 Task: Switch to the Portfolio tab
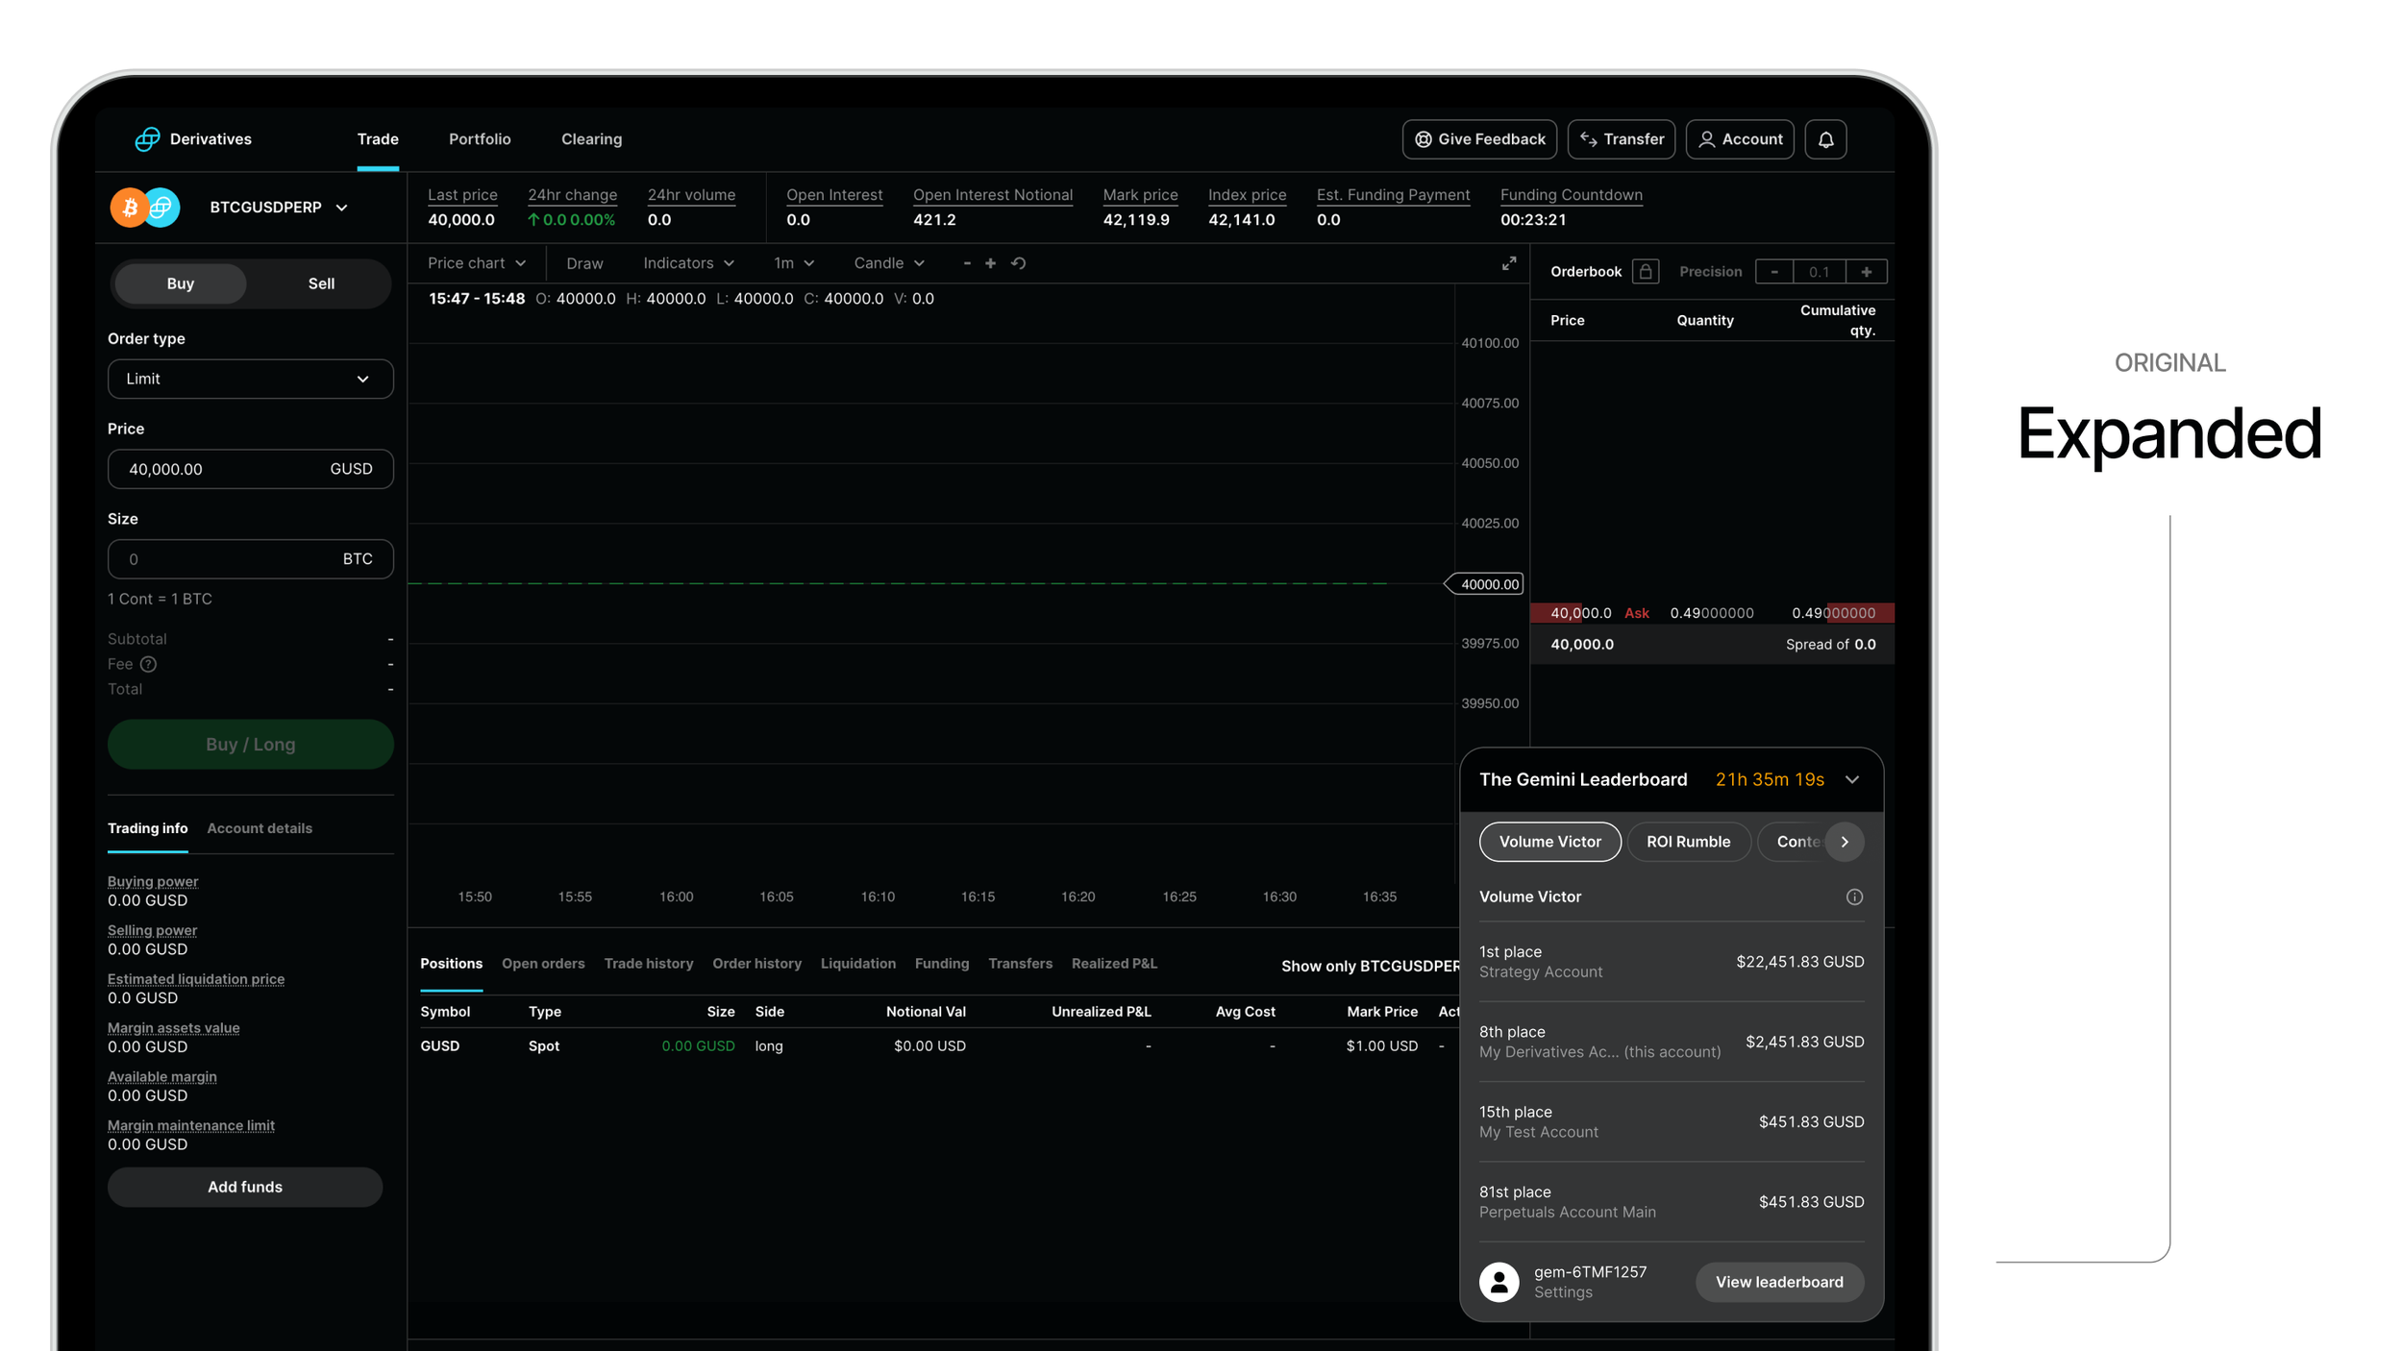coord(479,139)
